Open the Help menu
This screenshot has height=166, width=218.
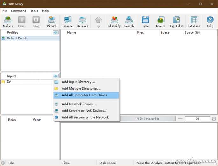point(45,11)
